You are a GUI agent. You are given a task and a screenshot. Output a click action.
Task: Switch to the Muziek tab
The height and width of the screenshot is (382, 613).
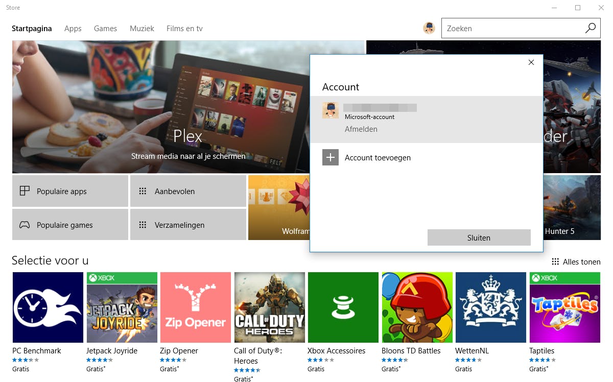point(142,29)
